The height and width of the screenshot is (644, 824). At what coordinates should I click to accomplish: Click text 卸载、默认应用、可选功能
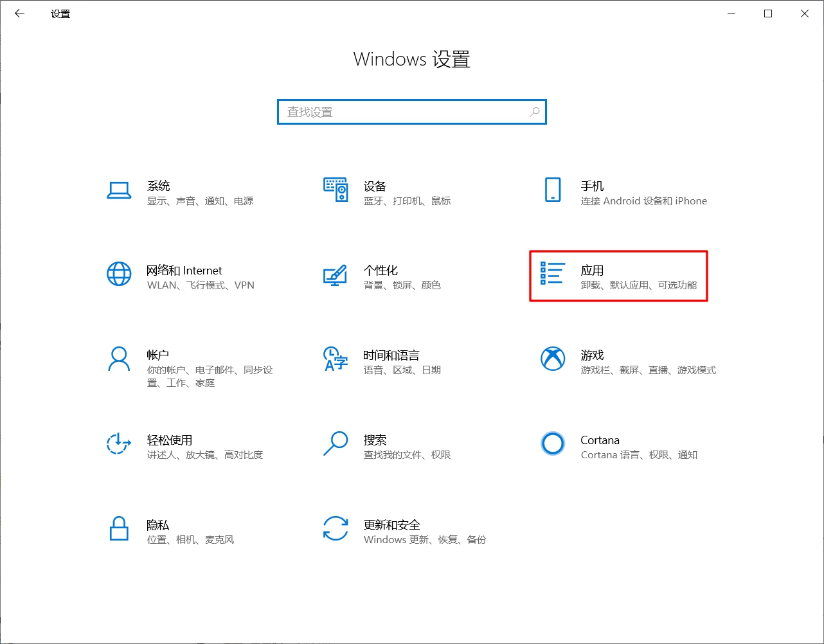pos(639,285)
